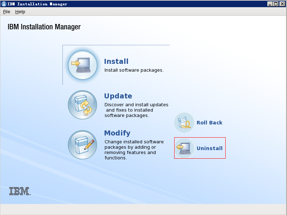This screenshot has height=215, width=287.
Task: Click the Roll Back icon
Action: click(184, 123)
